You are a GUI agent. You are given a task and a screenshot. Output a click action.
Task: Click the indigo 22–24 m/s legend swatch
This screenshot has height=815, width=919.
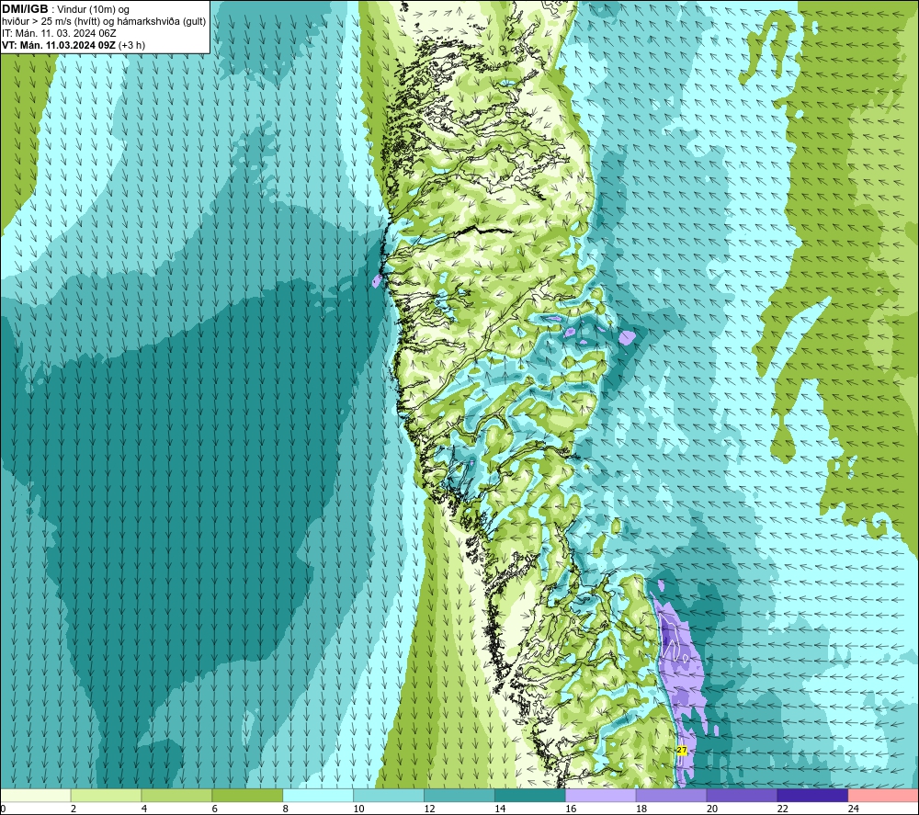click(812, 795)
